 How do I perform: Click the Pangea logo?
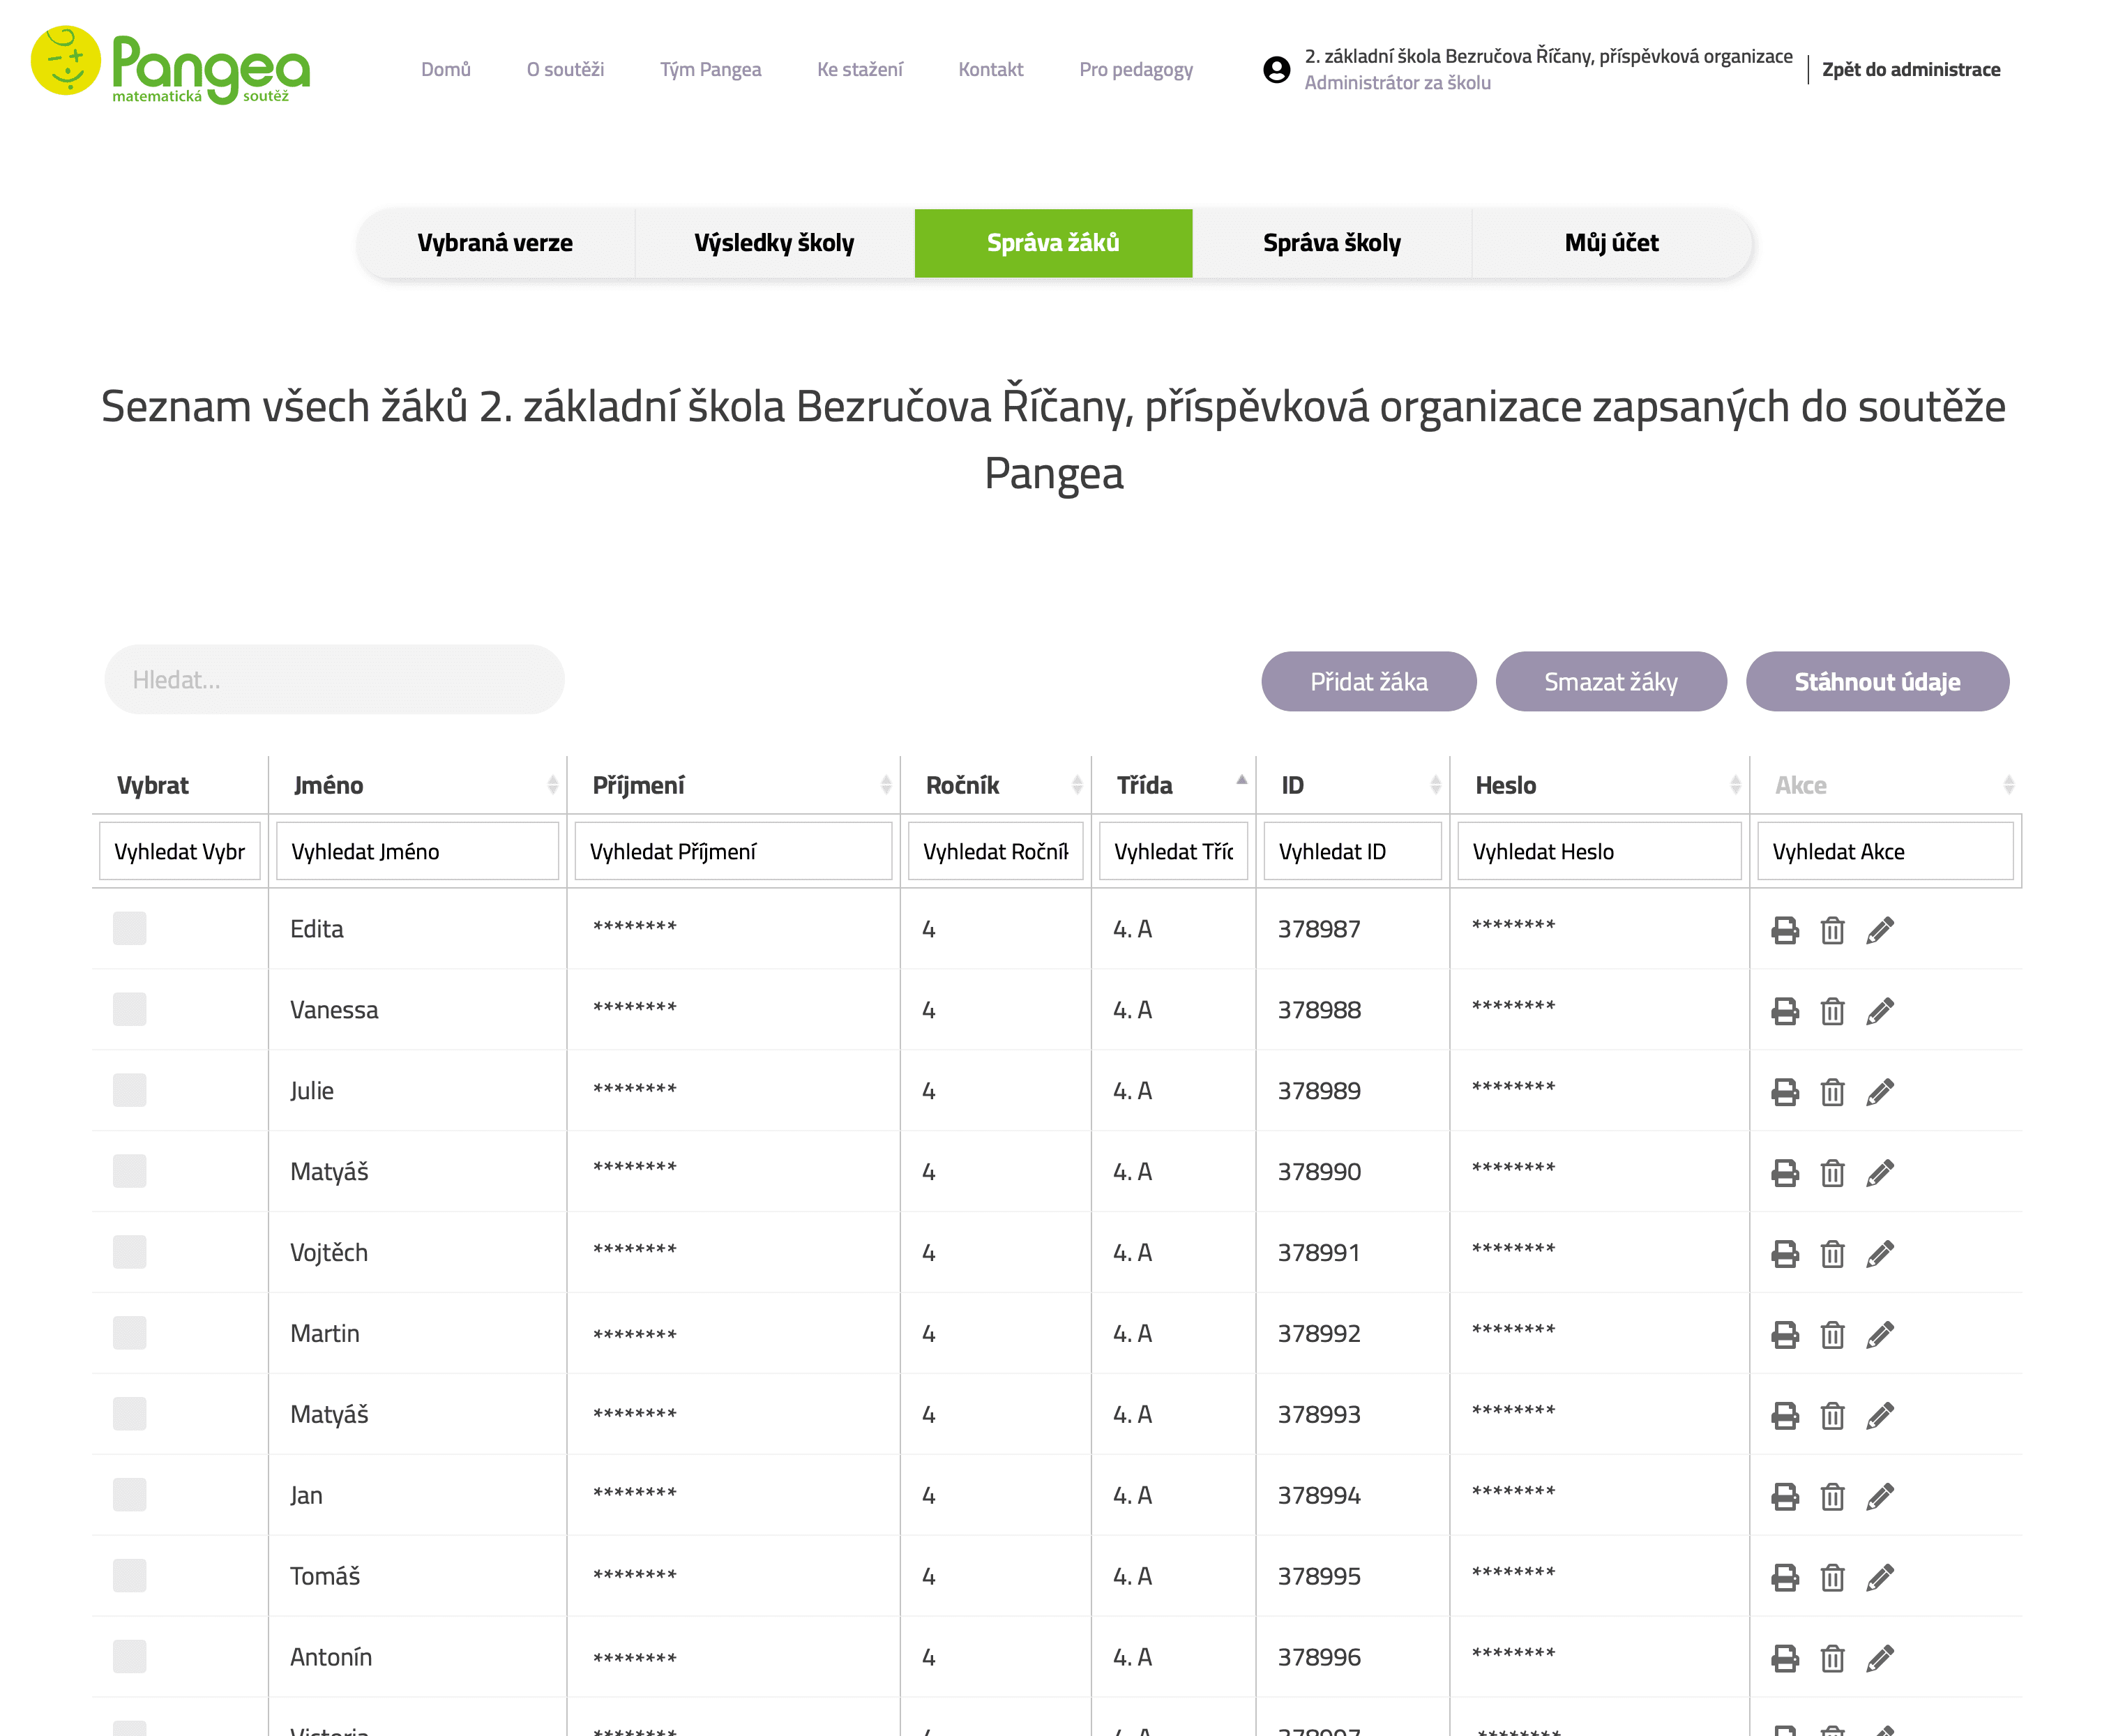pyautogui.click(x=170, y=65)
